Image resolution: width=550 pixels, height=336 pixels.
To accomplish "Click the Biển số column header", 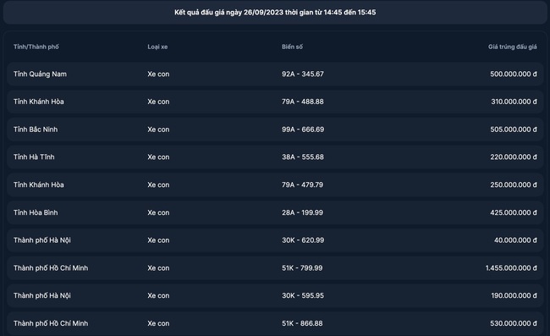I will click(292, 47).
